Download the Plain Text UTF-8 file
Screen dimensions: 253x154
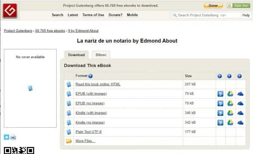[88, 132]
